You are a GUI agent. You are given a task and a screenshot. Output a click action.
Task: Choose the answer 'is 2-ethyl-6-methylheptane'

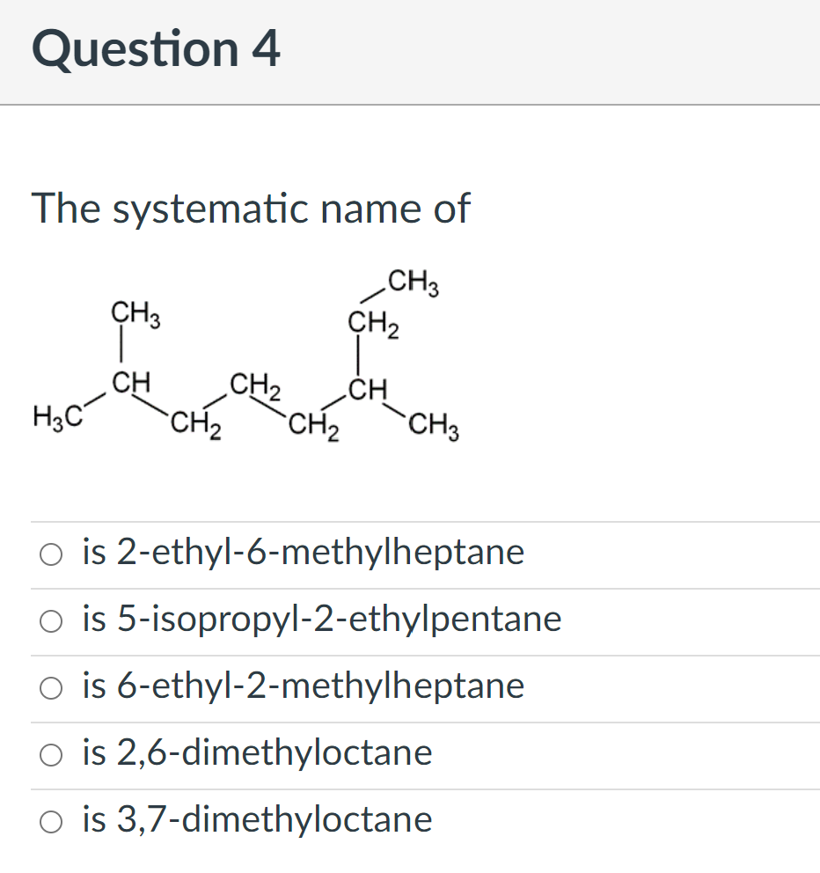tap(303, 554)
